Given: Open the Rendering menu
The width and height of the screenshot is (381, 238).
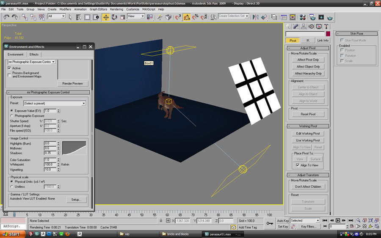Looking at the screenshot, I should [x=116, y=9].
